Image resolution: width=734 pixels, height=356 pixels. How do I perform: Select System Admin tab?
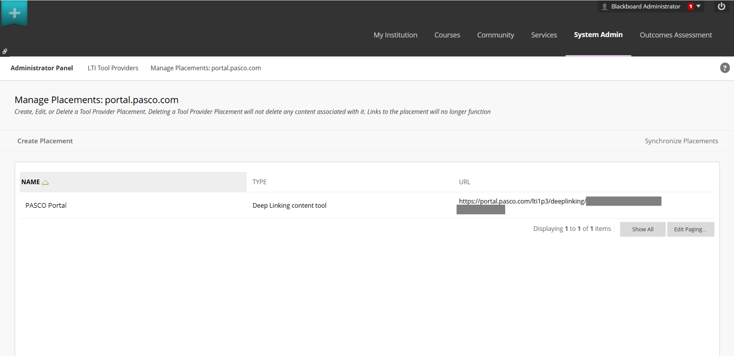598,35
